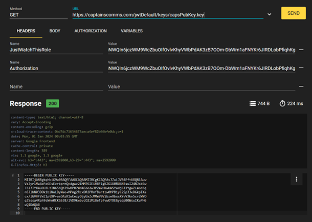
Task: Click the minus icon on empty header row
Action: (x=301, y=87)
